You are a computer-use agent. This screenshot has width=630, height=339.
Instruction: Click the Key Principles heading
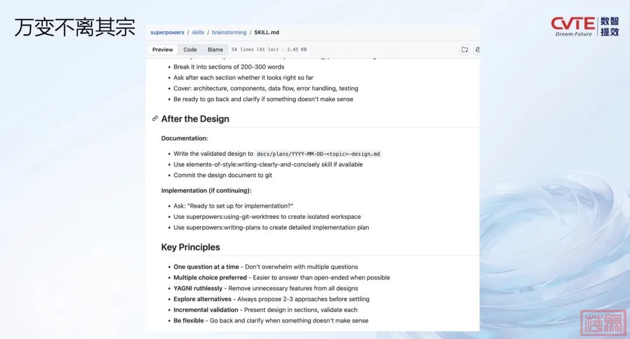(x=190, y=247)
